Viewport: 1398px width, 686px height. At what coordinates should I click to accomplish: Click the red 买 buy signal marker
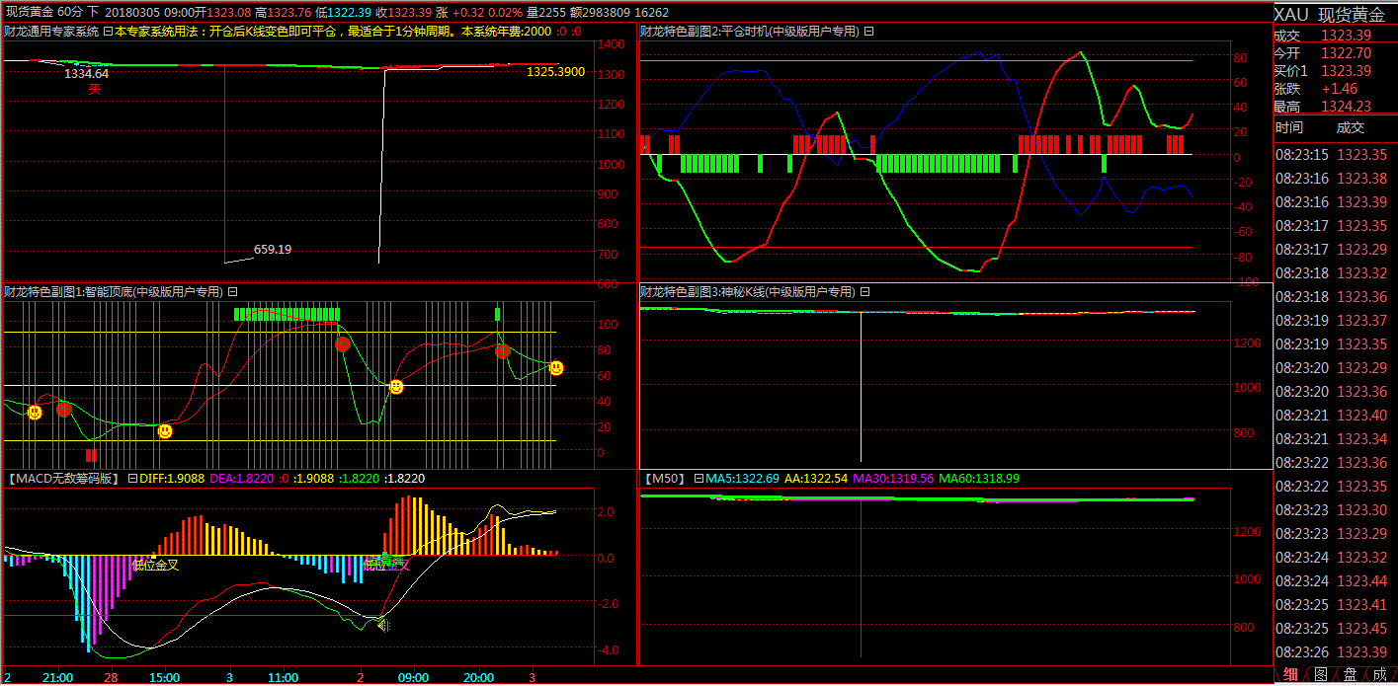pos(94,89)
